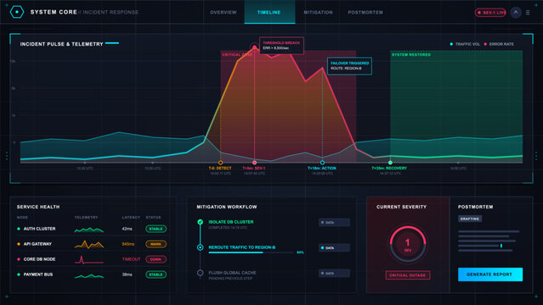
Task: Click the System Restored label
Action: tap(411, 54)
